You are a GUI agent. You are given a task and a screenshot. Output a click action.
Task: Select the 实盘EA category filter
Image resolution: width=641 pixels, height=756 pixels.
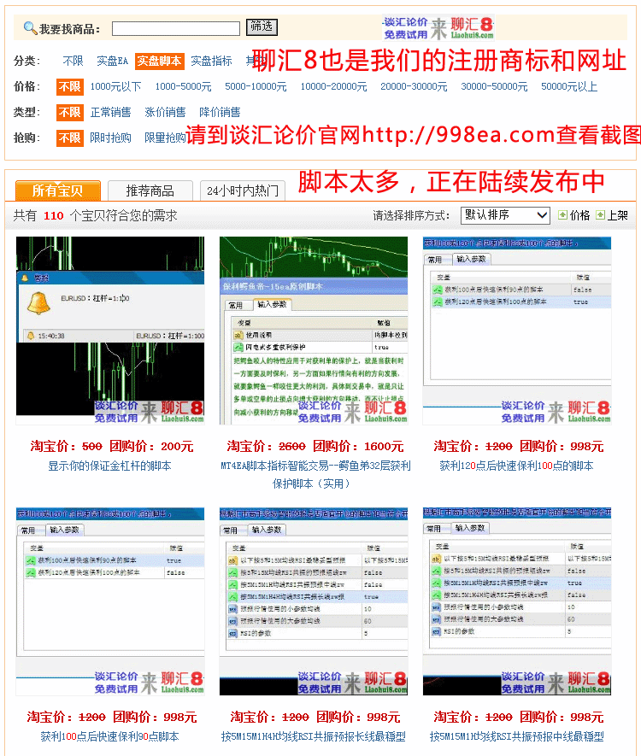tap(112, 62)
